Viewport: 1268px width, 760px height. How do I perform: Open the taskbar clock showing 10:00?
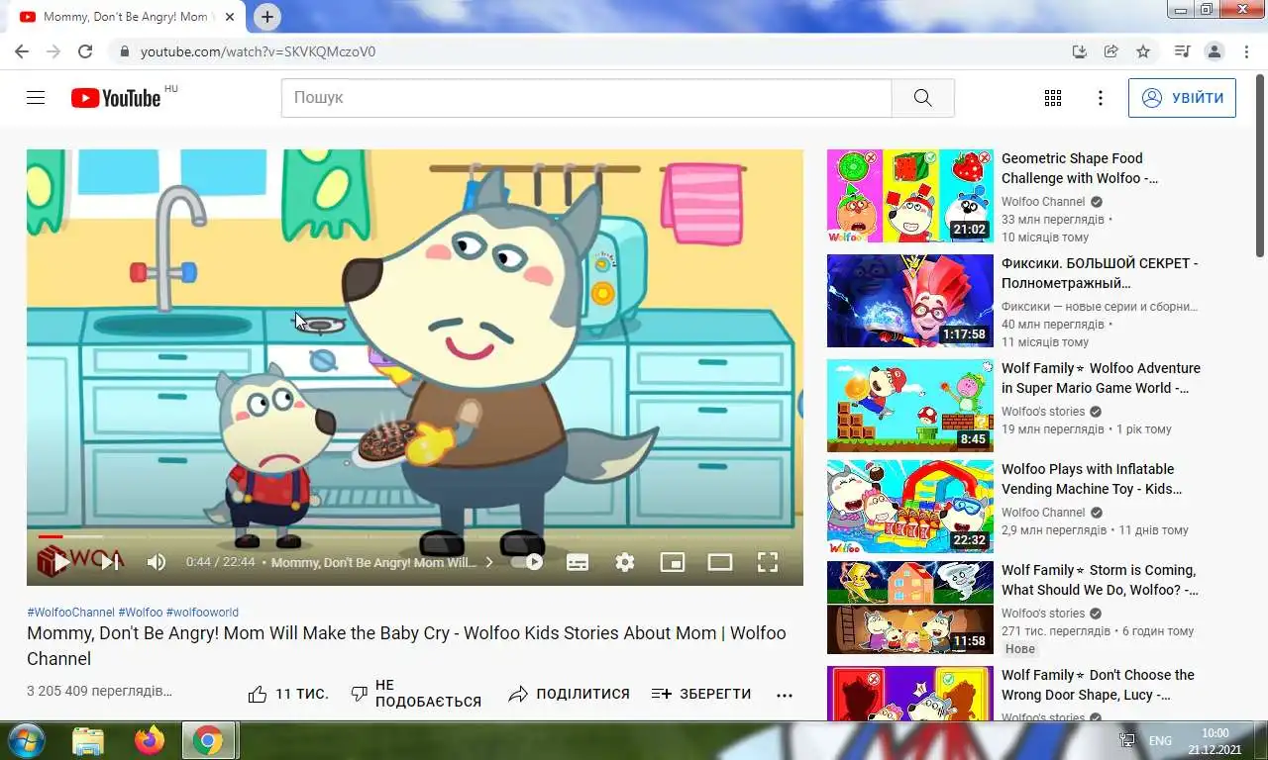pyautogui.click(x=1215, y=741)
